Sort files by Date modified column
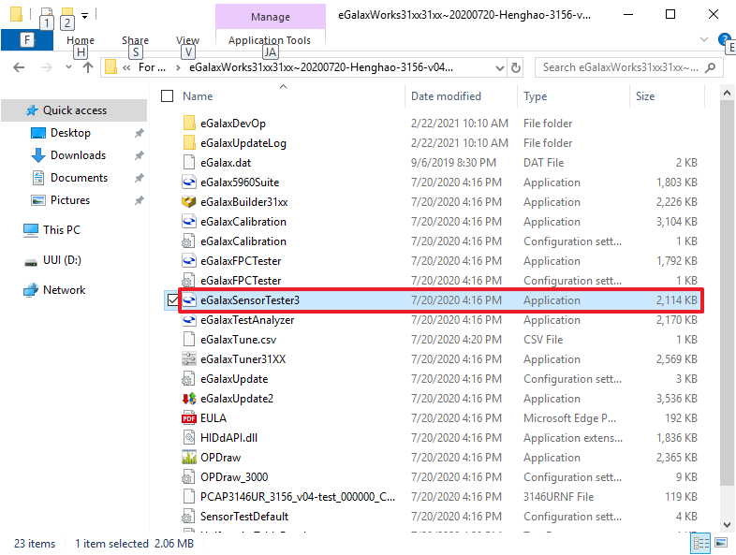Viewport: 736px width, 555px height. pyautogui.click(x=448, y=96)
